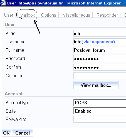Switch to the Miscellaneous tab
This screenshot has width=126, height=139.
76,15
